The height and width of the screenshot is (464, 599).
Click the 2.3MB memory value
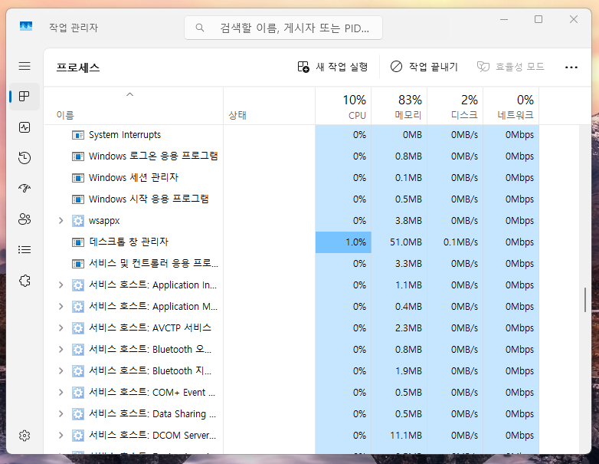coord(408,327)
